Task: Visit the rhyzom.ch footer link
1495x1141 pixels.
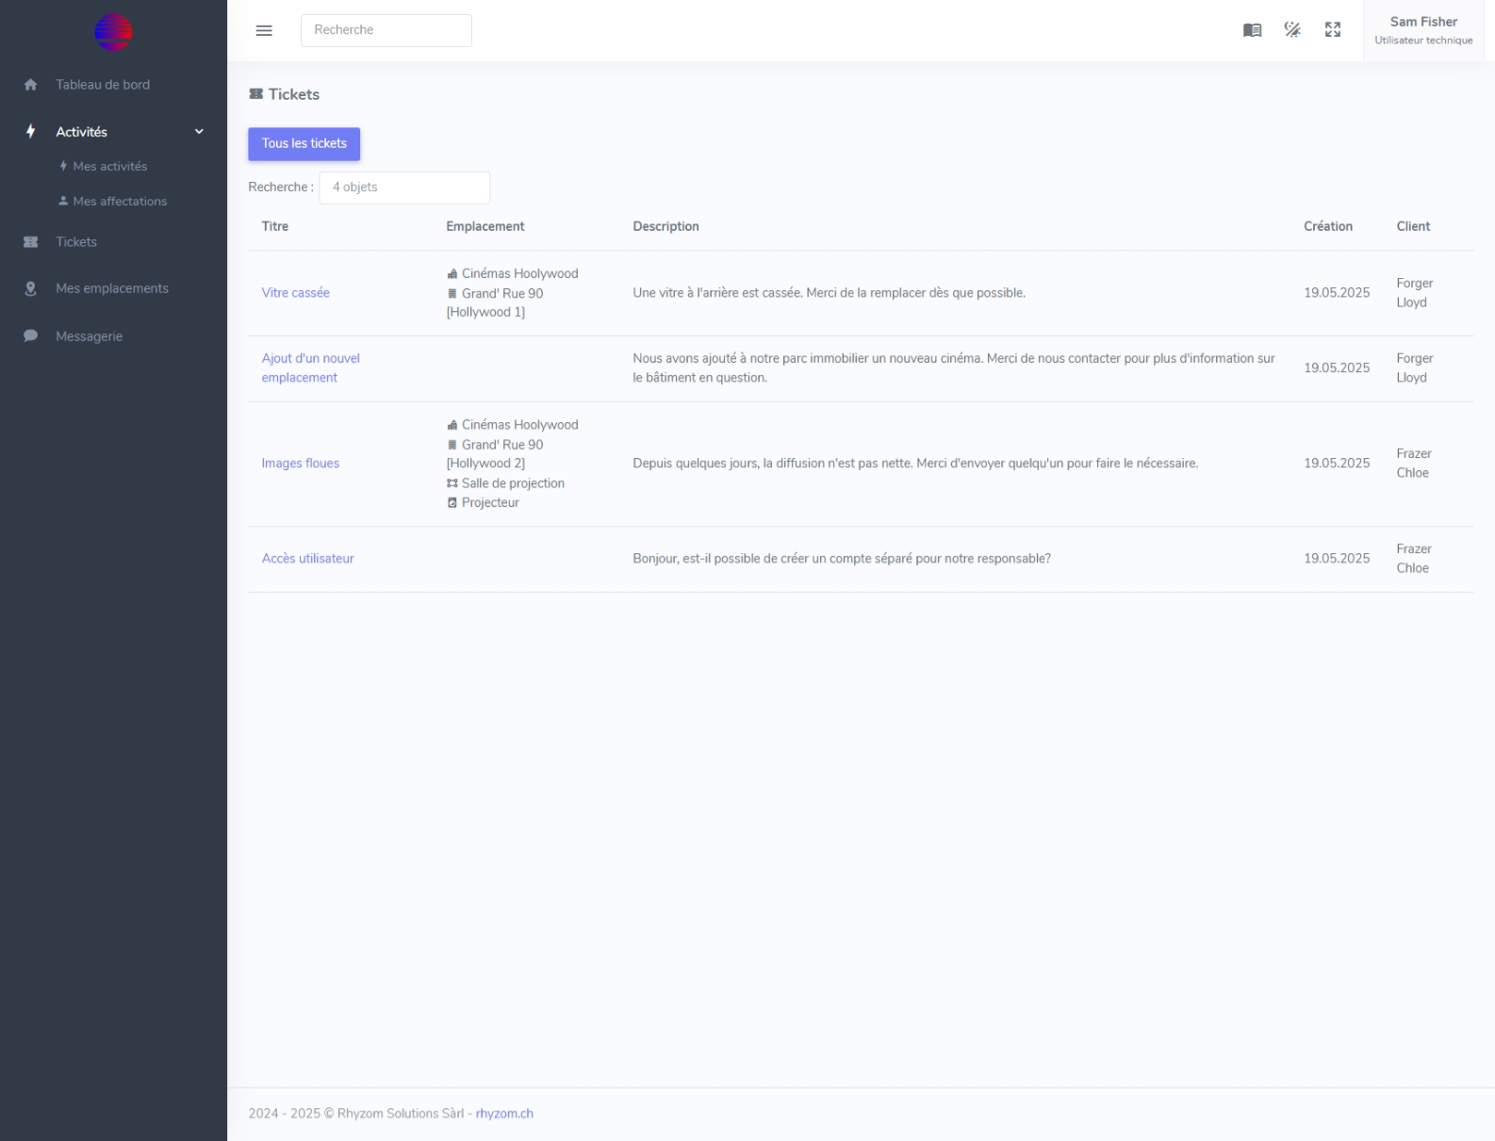Action: [x=504, y=1114]
